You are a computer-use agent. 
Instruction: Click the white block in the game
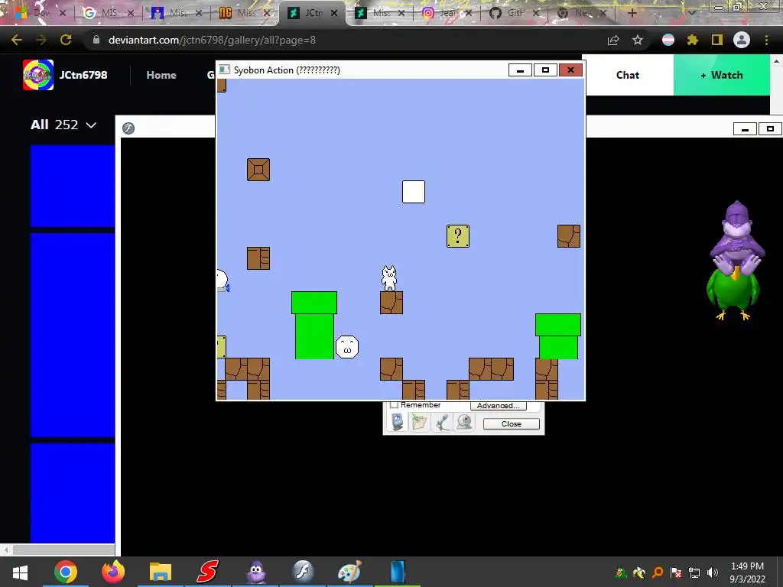[414, 192]
